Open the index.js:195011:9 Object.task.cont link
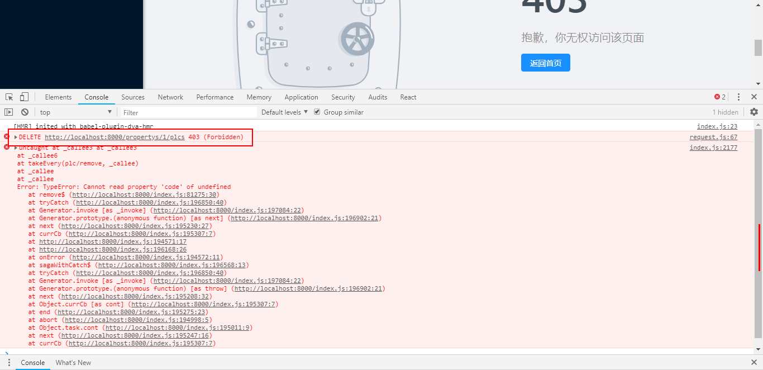The image size is (763, 370). coord(178,328)
